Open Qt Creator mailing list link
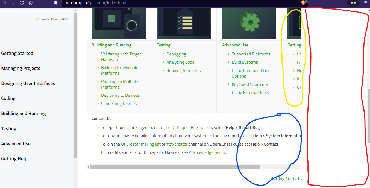Screen dimensions: 370x188 point(141,144)
